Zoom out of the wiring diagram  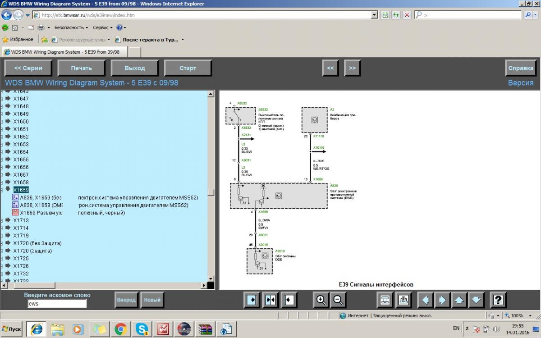coord(338,300)
